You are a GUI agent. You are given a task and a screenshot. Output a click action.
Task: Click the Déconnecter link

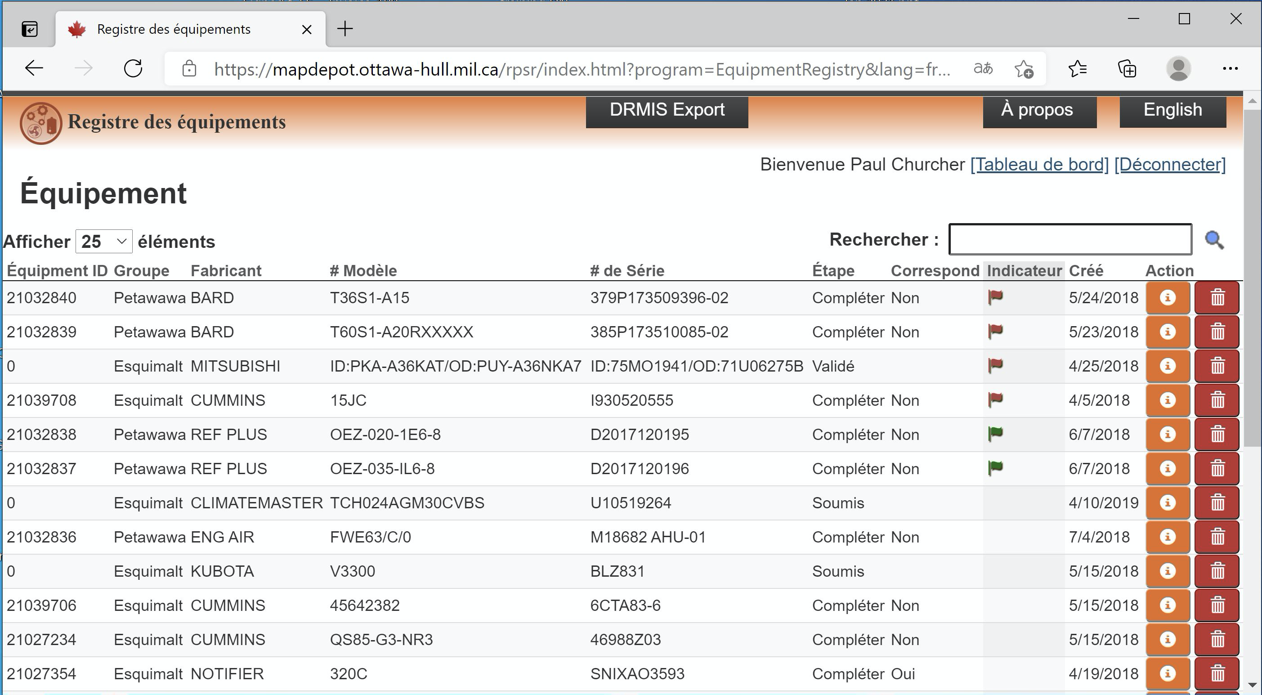tap(1170, 165)
